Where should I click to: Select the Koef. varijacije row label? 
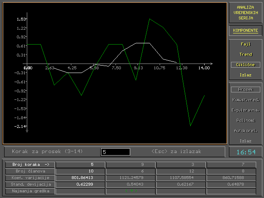tap(30, 178)
